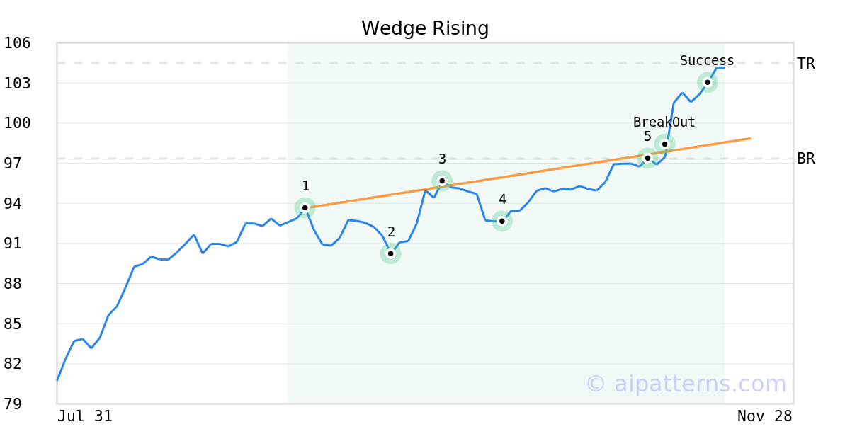This screenshot has height=446, width=850.
Task: Click the Nov 28 date label
Action: click(x=764, y=416)
